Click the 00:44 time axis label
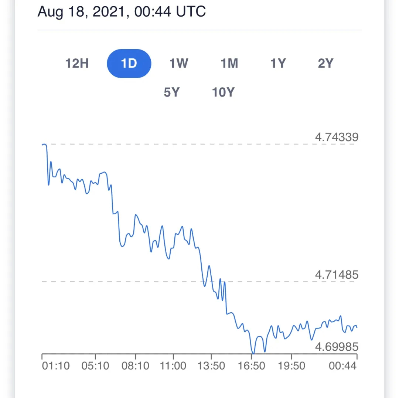The image size is (399, 398). 342,366
